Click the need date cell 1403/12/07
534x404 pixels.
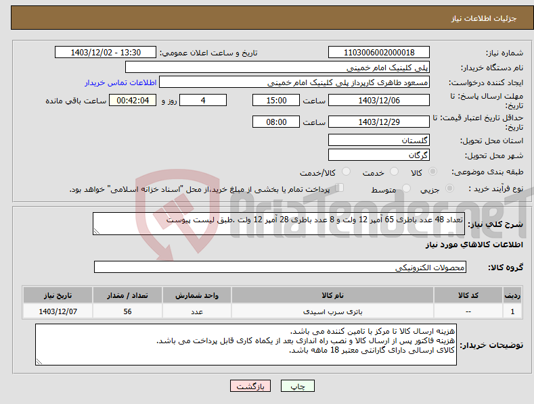[58, 311]
